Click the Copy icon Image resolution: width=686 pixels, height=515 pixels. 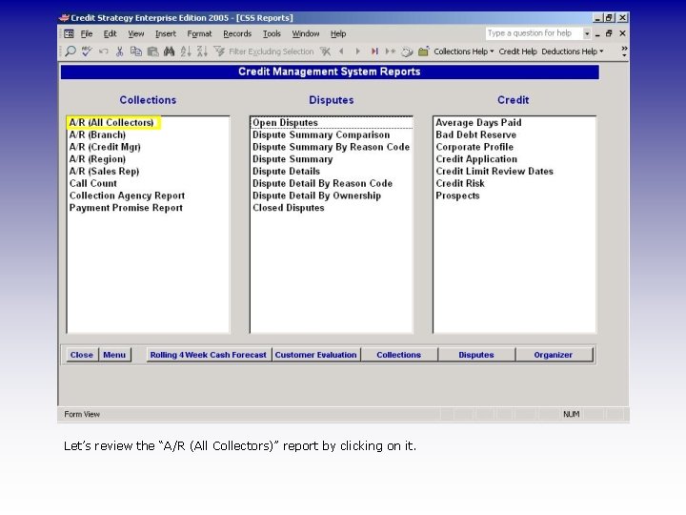[136, 51]
